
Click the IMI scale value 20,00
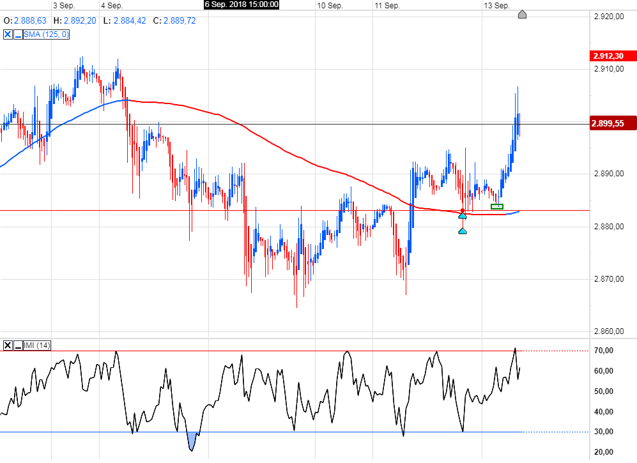pos(604,452)
